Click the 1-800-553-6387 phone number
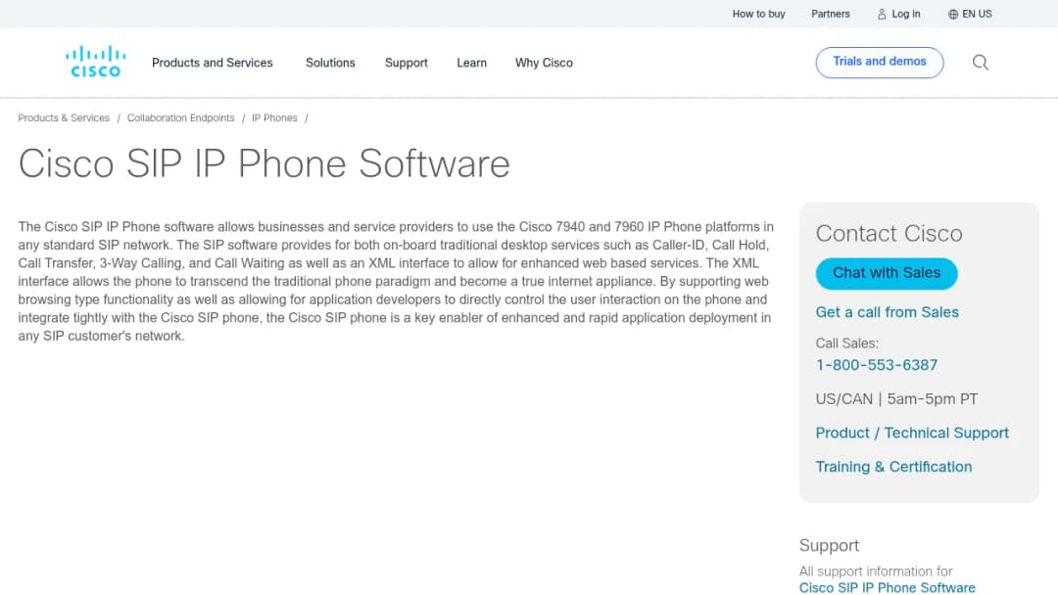This screenshot has height=595, width=1058. point(877,365)
